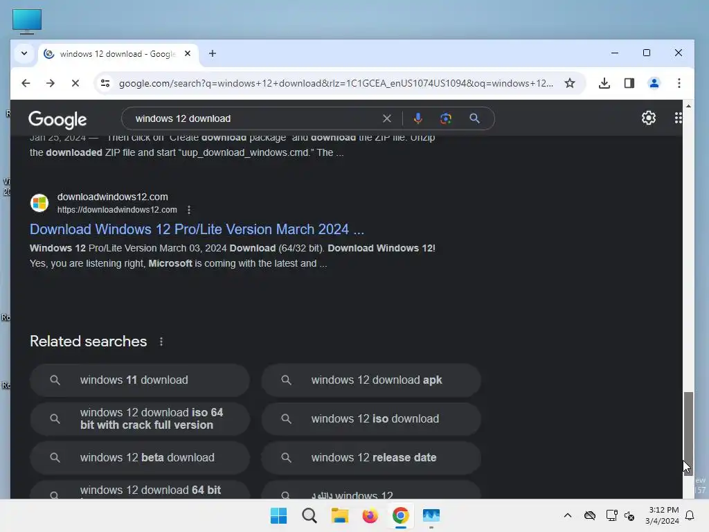Open Related searches options menu
This screenshot has height=532, width=709.
[x=161, y=342]
